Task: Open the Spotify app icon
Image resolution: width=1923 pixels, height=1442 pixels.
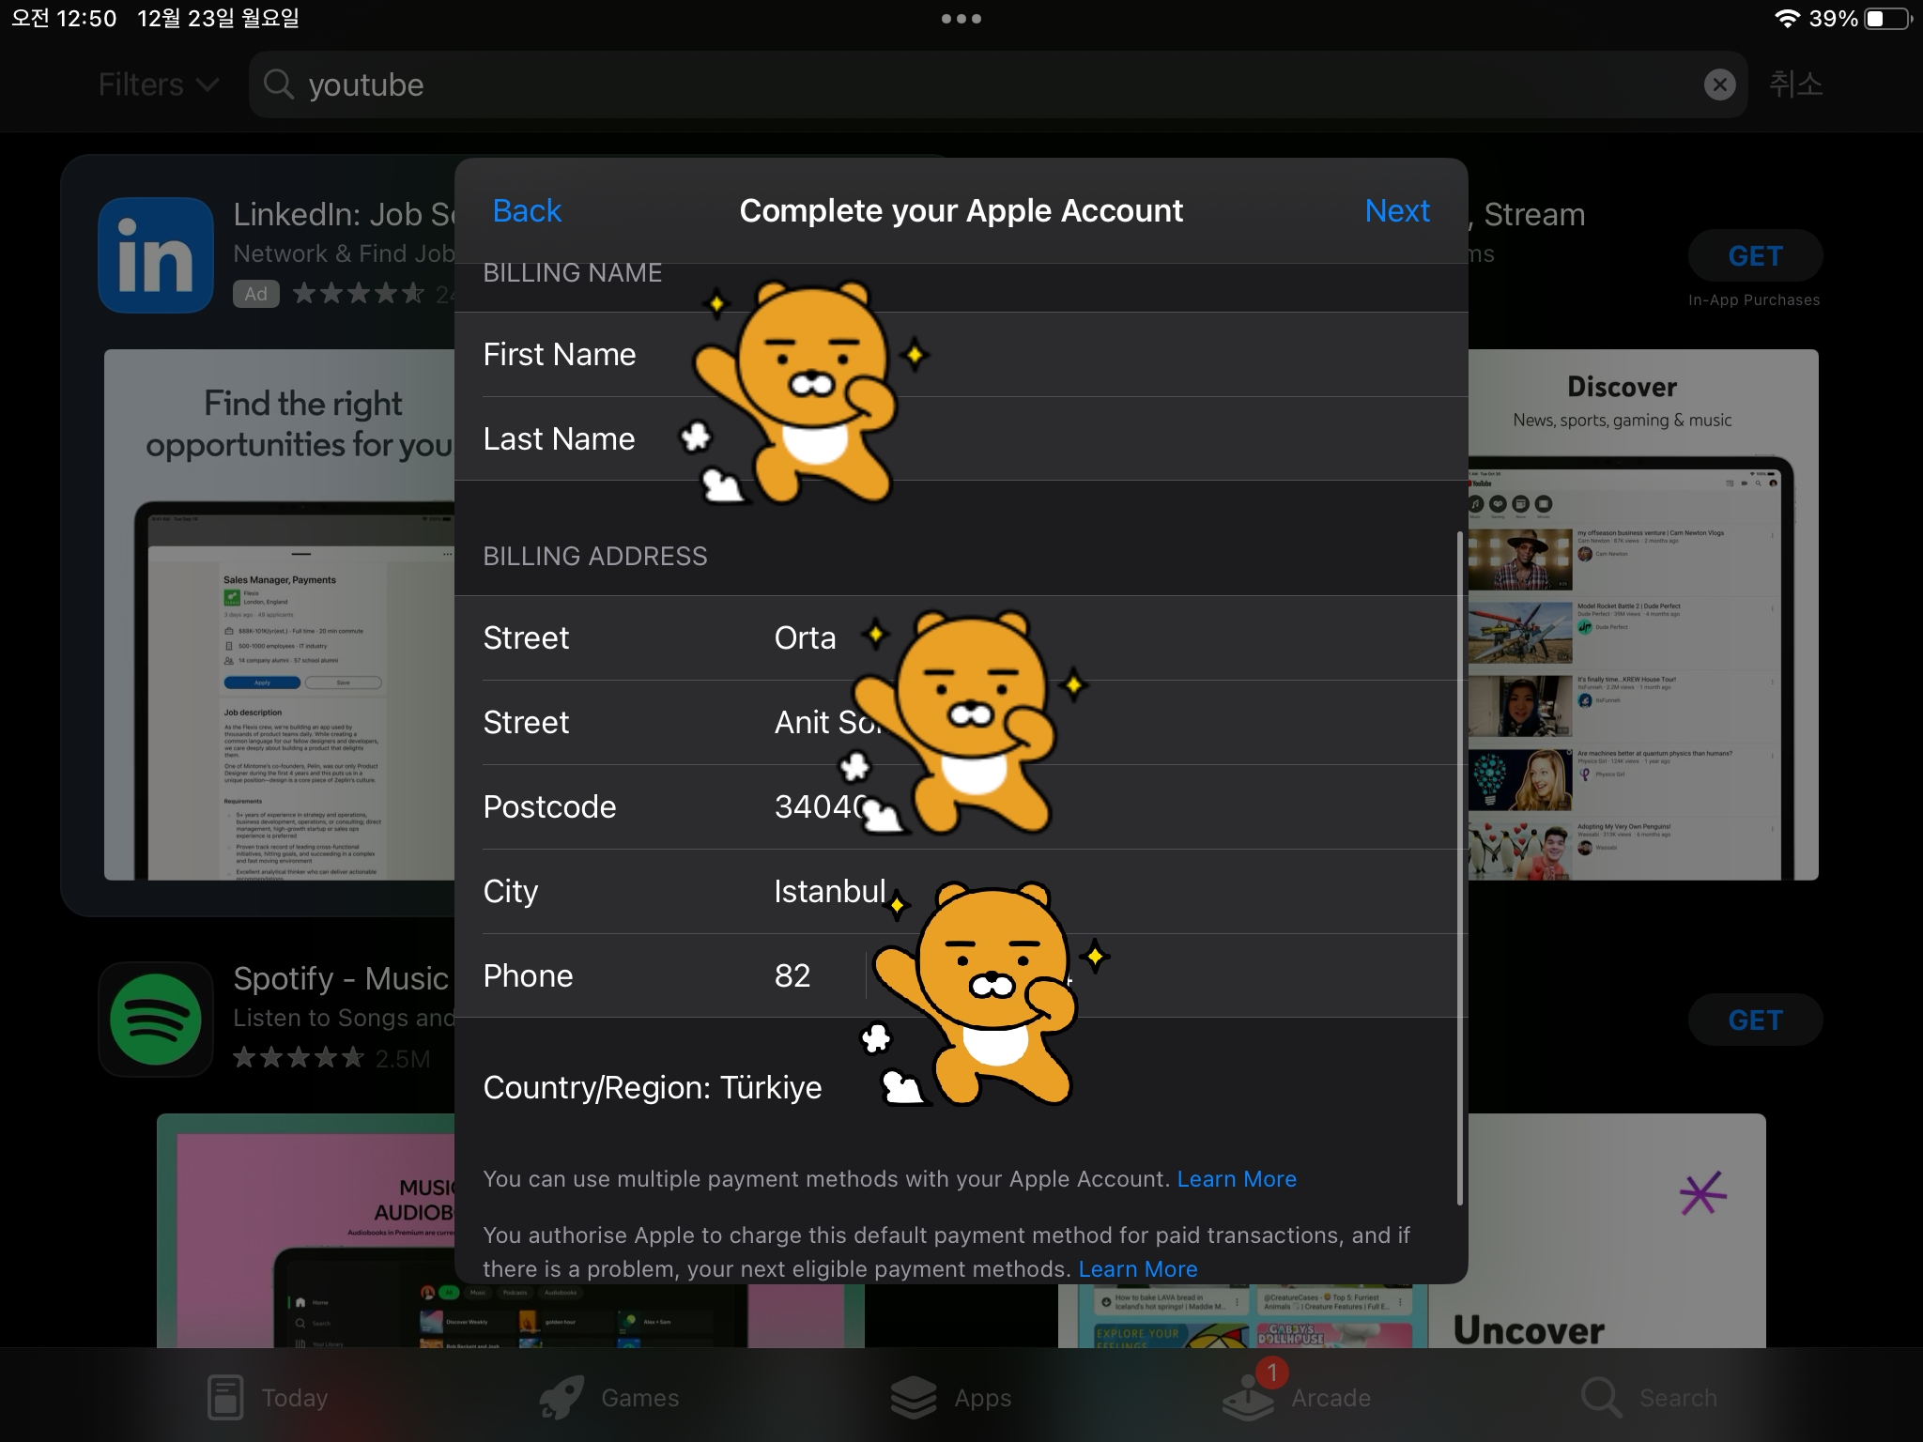Action: click(156, 1020)
